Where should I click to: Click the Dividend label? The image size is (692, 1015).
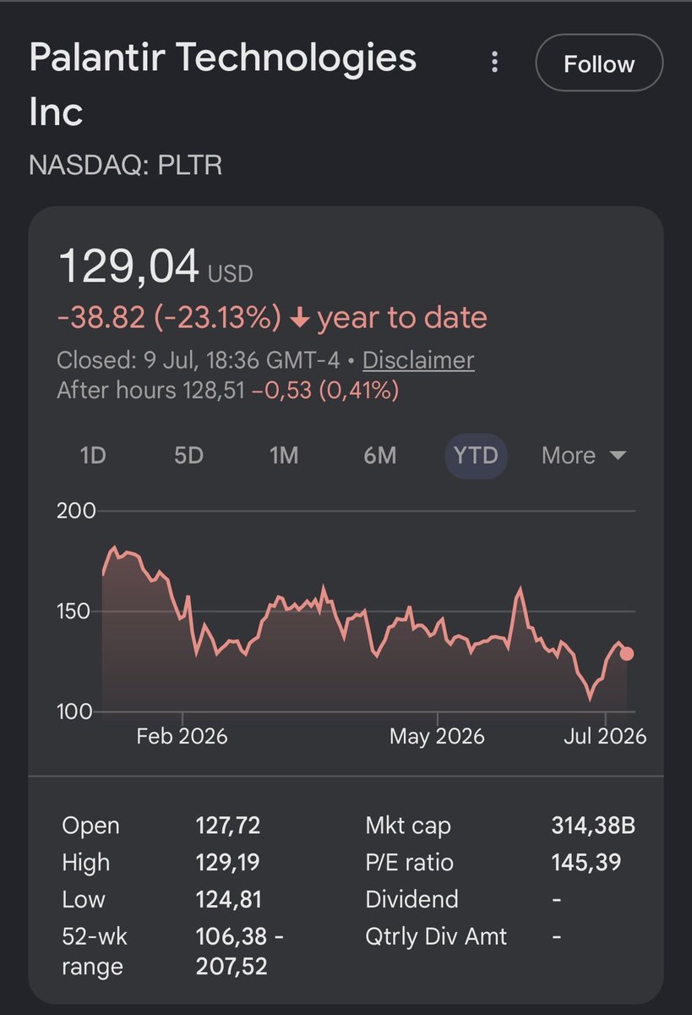pyautogui.click(x=411, y=899)
